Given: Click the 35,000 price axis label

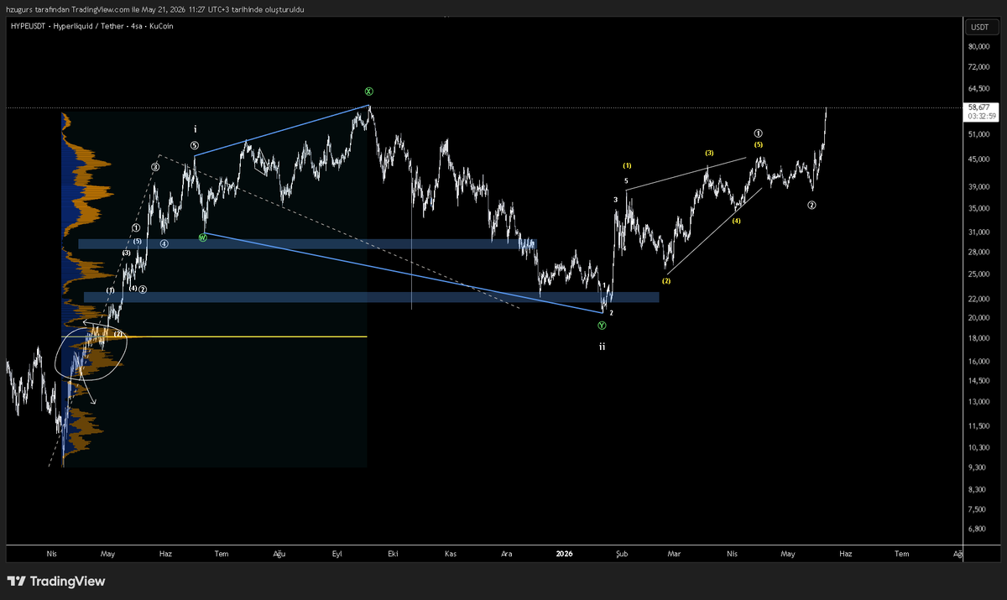Looking at the screenshot, I should coord(978,208).
